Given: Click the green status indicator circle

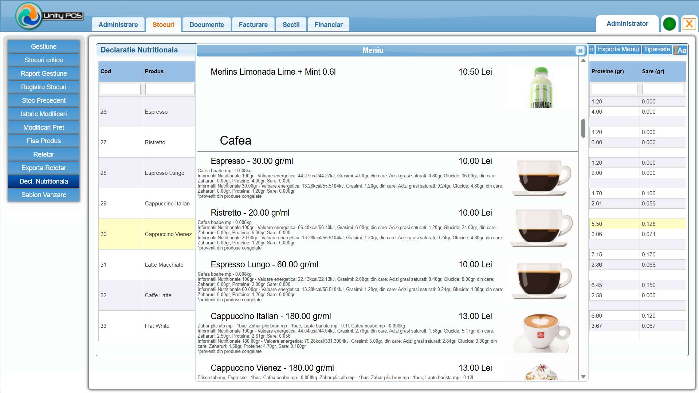Looking at the screenshot, I should pyautogui.click(x=669, y=24).
